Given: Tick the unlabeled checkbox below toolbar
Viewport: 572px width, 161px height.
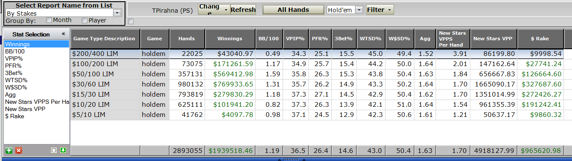Looking at the screenshot, I should (x=131, y=22).
